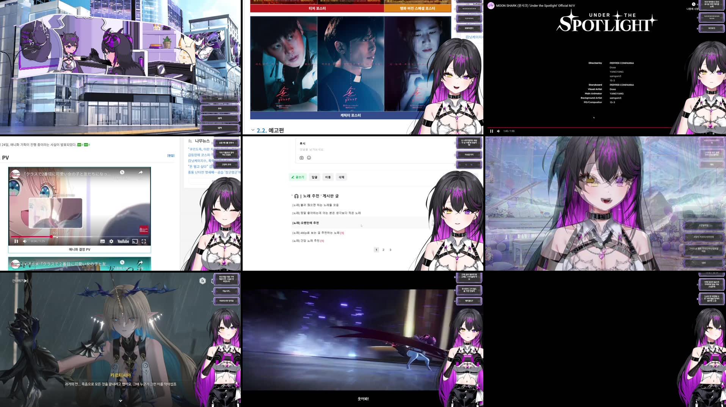Click the Cast icon on the PV player
The image size is (726, 407).
134,241
